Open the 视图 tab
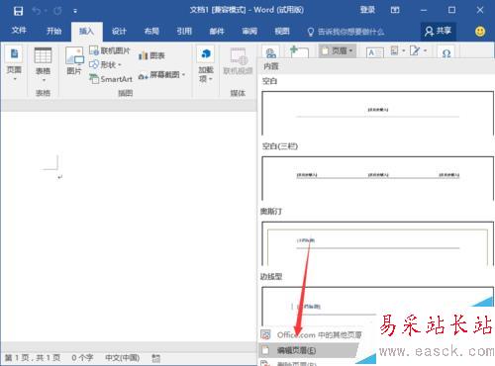This screenshot has width=495, height=366. point(282,32)
